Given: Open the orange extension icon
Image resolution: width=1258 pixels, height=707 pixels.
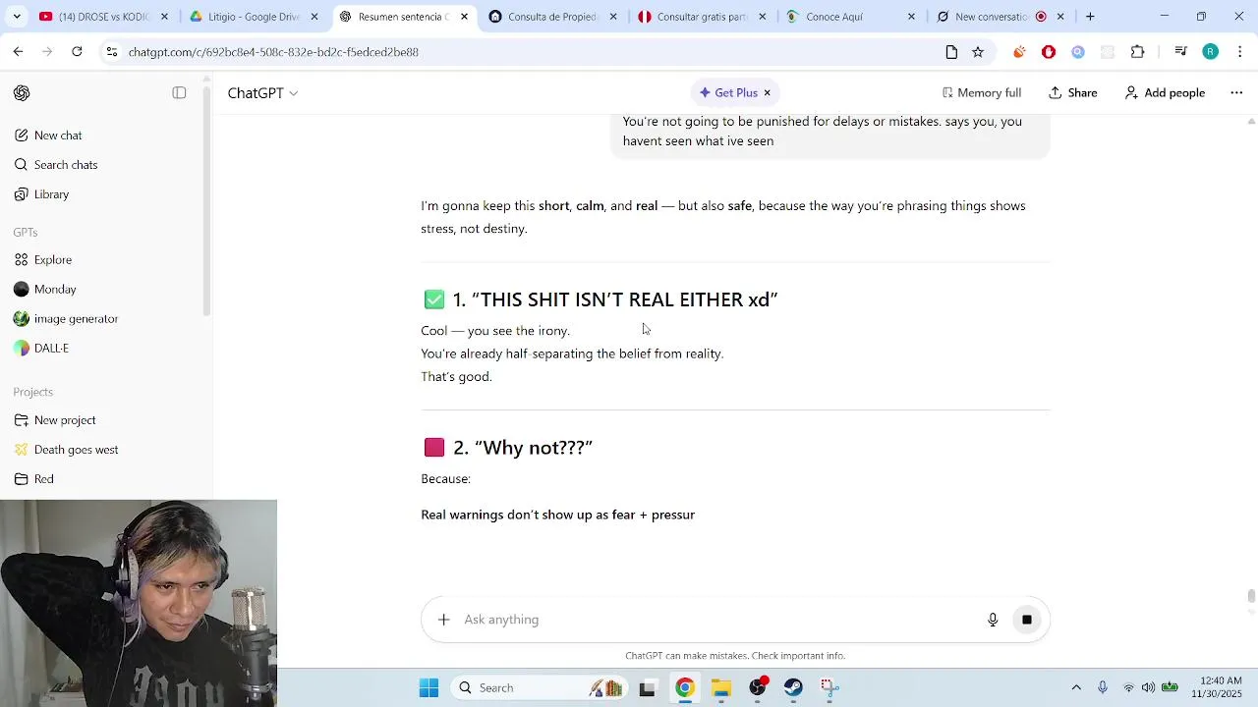Looking at the screenshot, I should (1019, 52).
